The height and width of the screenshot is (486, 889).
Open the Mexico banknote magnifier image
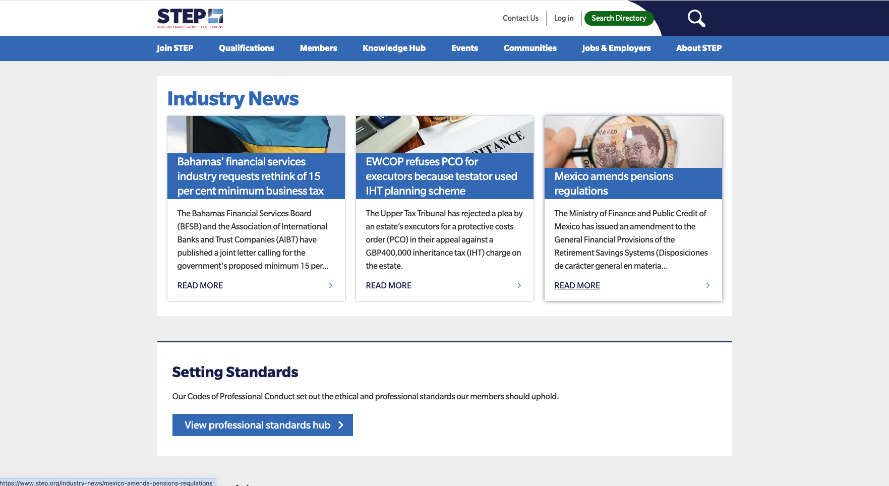633,142
